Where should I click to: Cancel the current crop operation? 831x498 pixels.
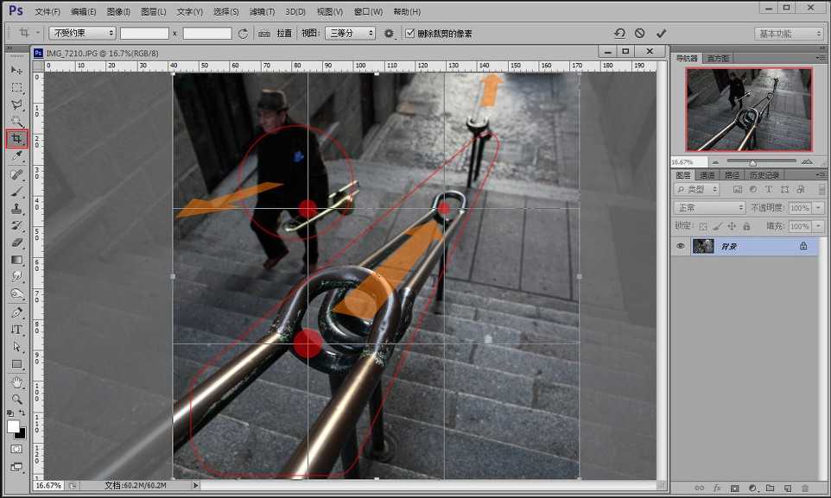click(x=640, y=34)
